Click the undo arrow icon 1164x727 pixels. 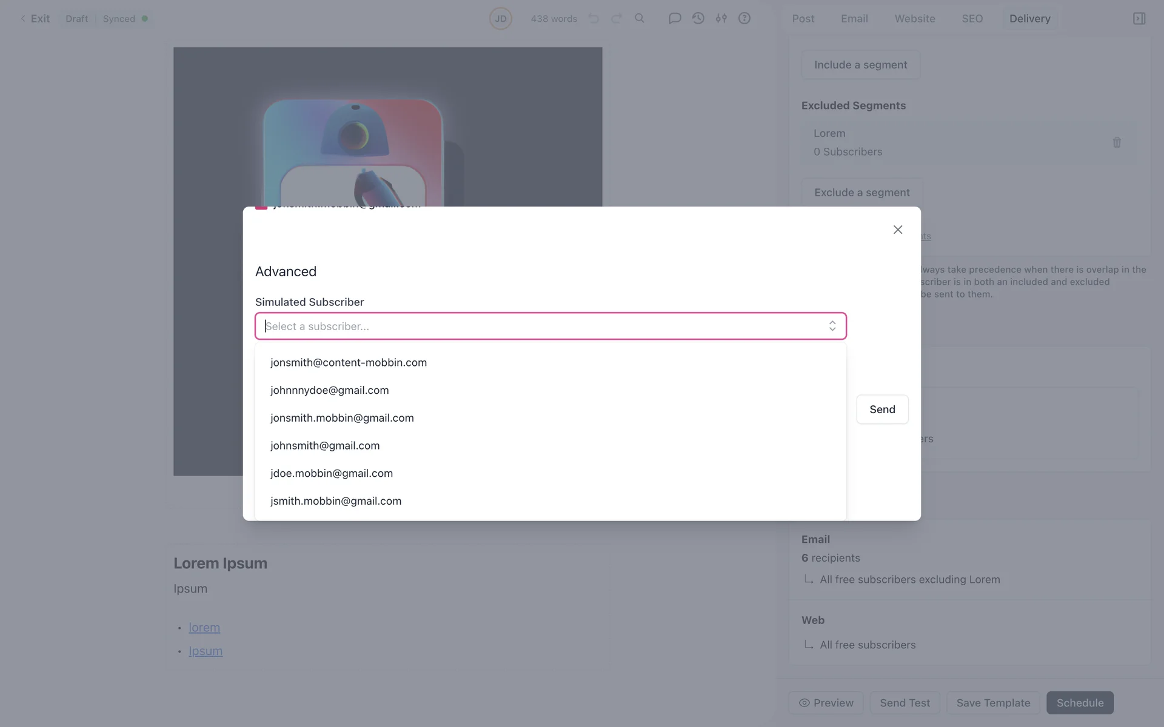[x=594, y=19]
